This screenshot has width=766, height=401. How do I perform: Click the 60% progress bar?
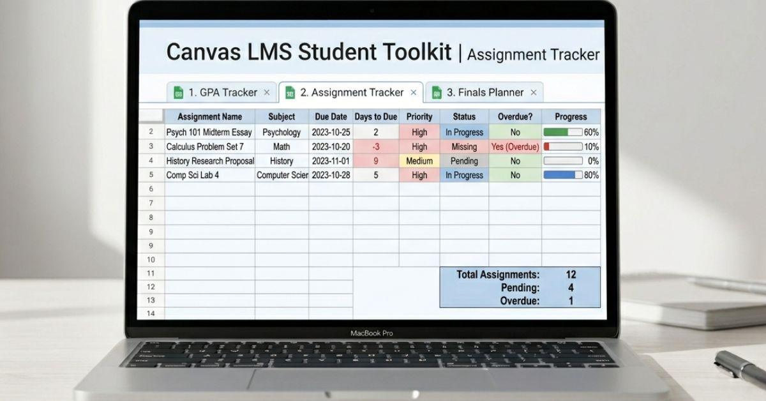point(563,132)
